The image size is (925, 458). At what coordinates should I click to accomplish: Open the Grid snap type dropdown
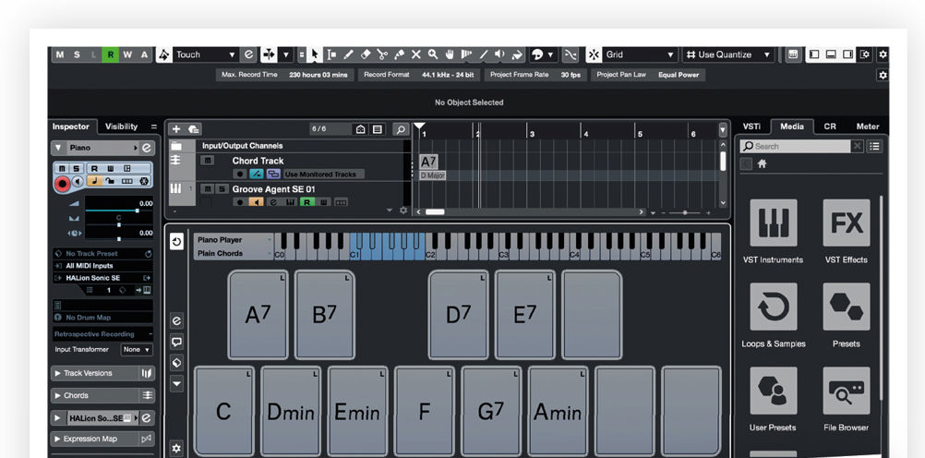[x=640, y=54]
